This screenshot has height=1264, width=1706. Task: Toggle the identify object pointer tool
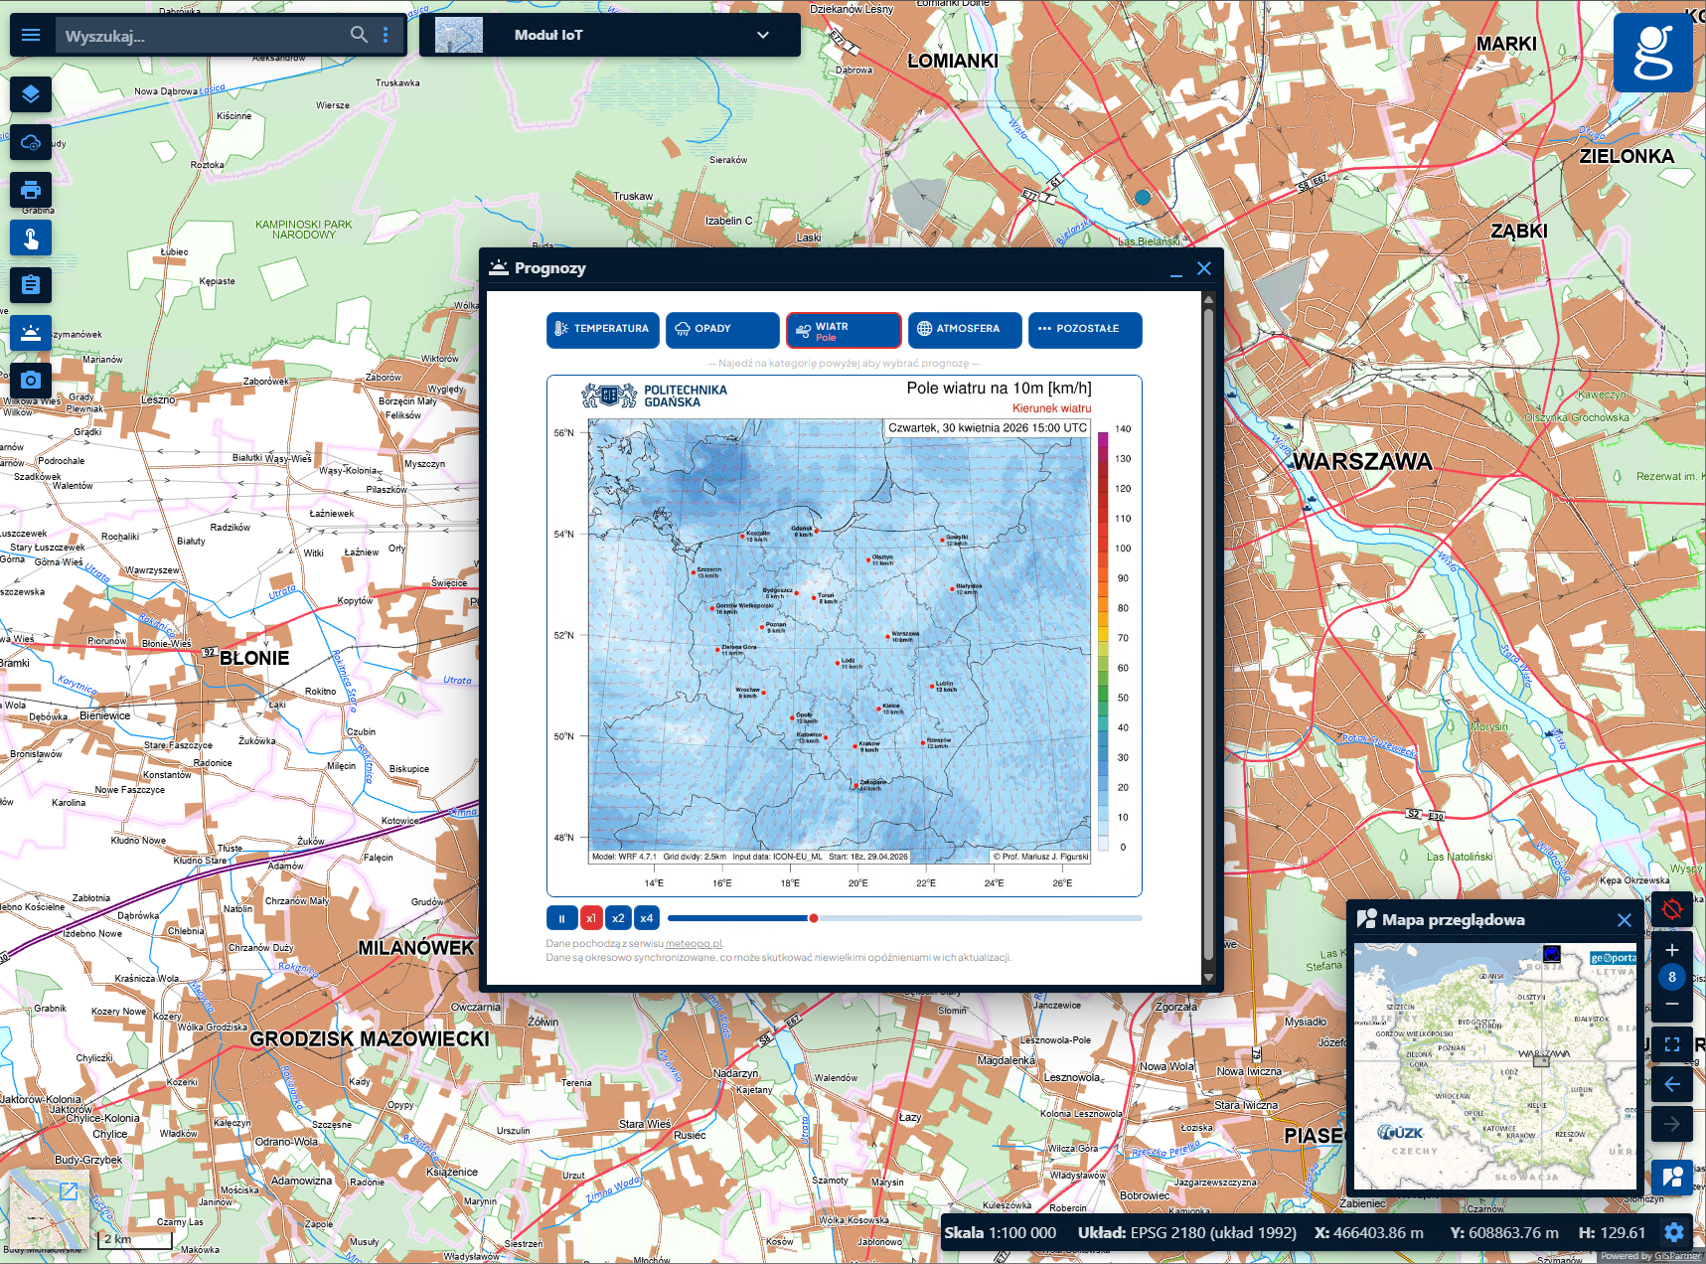[x=31, y=238]
